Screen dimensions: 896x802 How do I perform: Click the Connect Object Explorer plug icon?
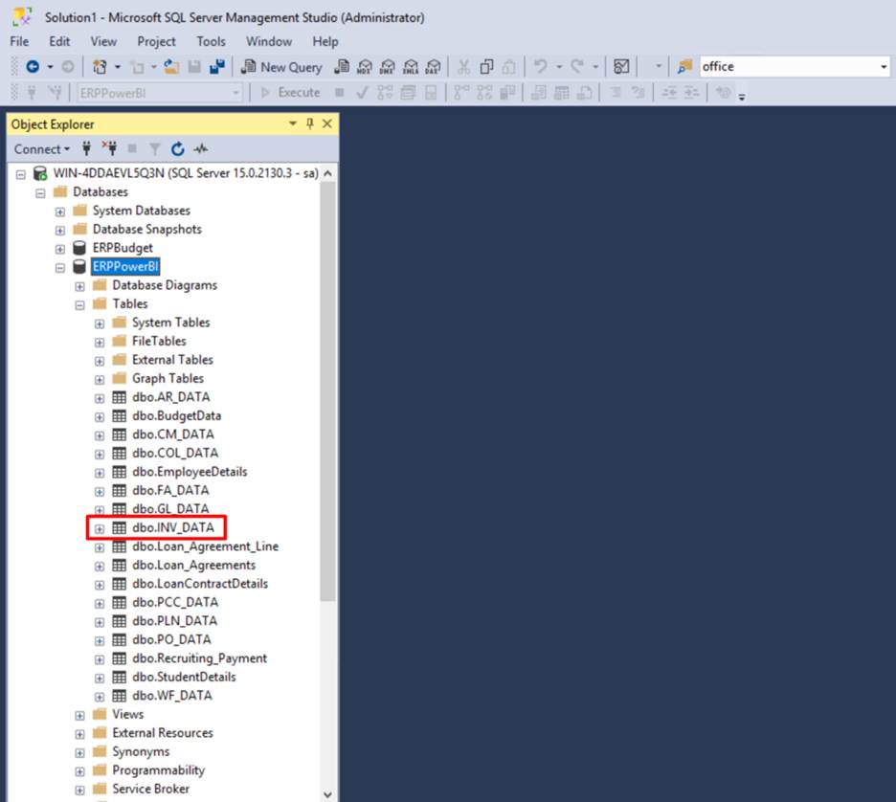[86, 149]
